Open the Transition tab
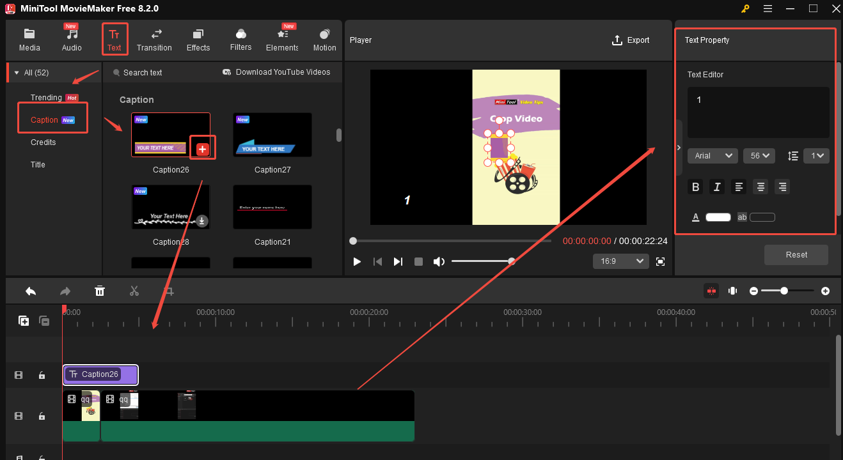Image resolution: width=843 pixels, height=460 pixels. click(x=154, y=40)
